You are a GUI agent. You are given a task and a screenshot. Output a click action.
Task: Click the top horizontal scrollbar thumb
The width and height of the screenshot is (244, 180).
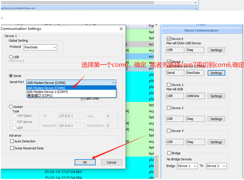coord(77,3)
